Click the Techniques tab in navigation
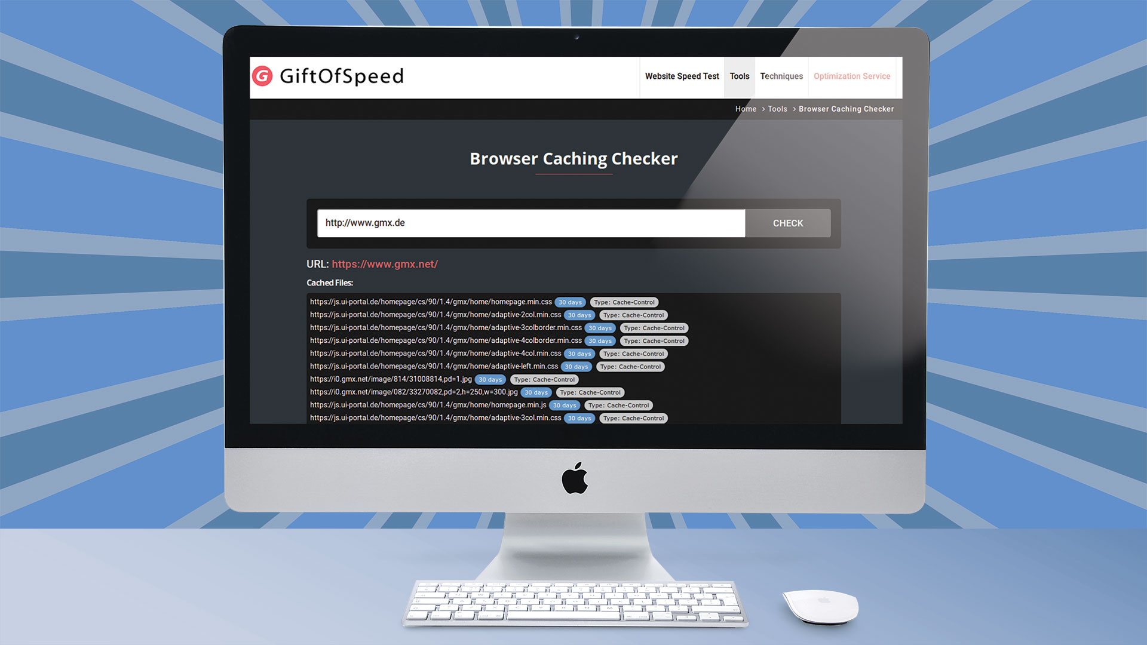1147x645 pixels. tap(781, 76)
